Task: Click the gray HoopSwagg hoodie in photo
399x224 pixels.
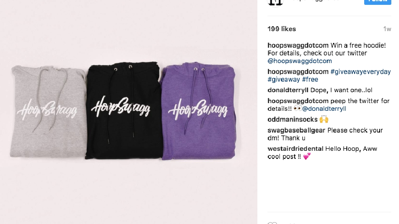Action: (48, 111)
